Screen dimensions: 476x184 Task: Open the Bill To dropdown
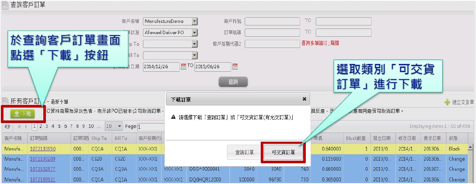click(x=194, y=55)
